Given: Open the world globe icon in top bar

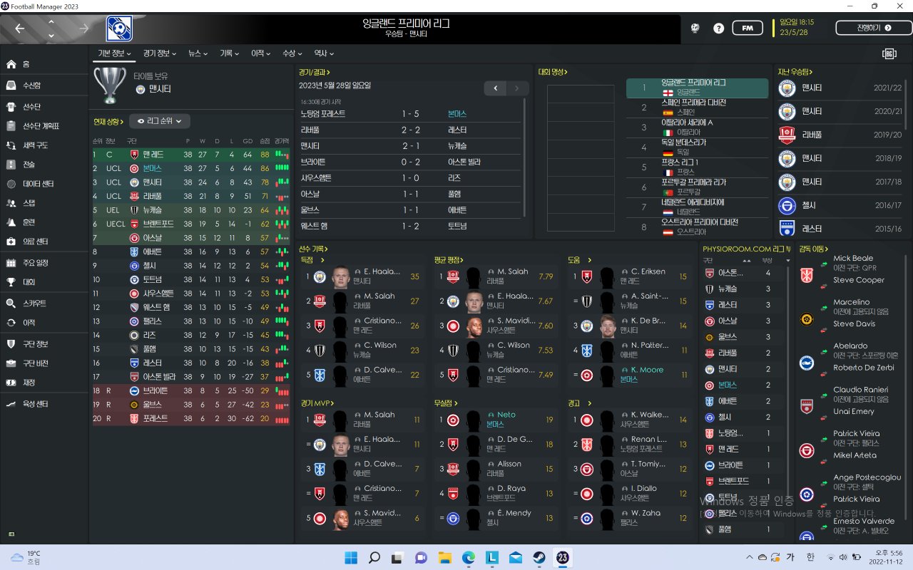Looking at the screenshot, I should (x=695, y=28).
